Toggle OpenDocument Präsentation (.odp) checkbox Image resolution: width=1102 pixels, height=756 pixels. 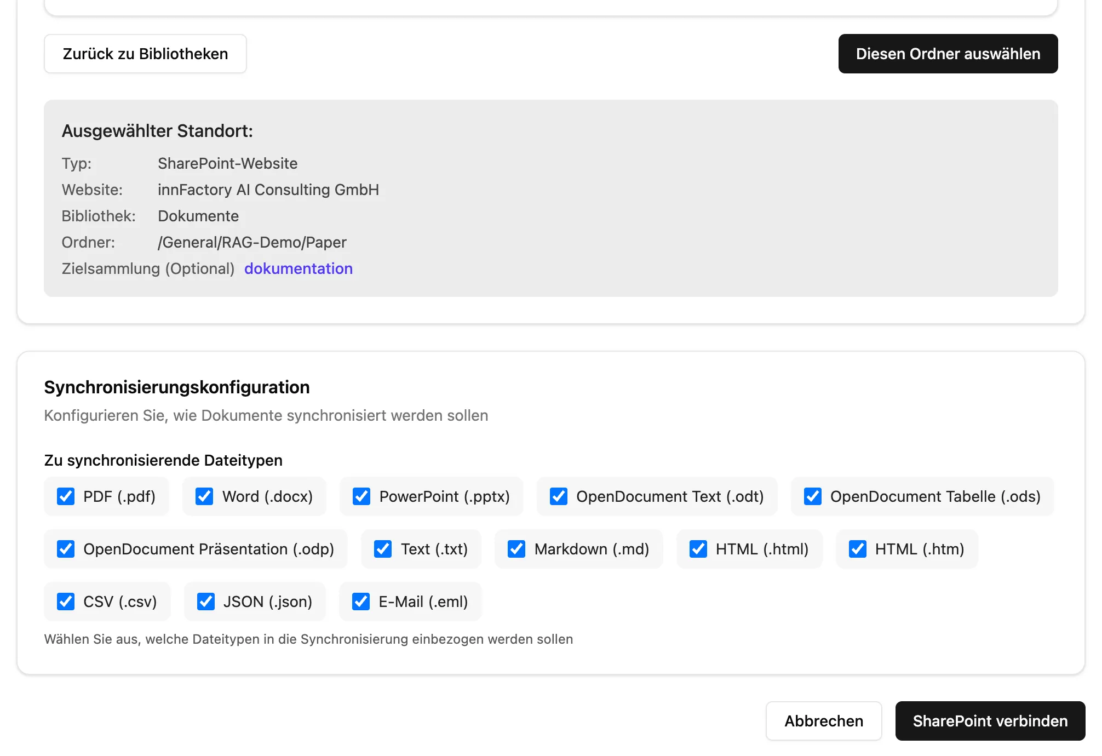(x=66, y=549)
